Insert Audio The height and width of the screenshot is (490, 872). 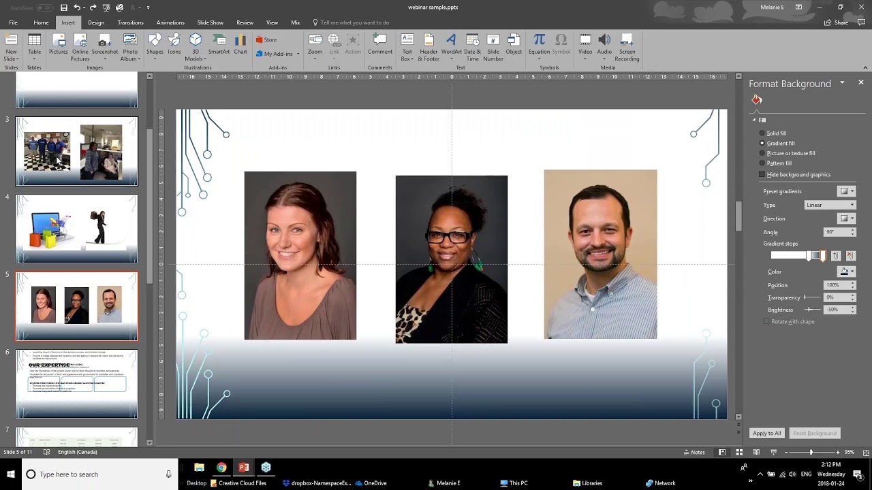[604, 47]
